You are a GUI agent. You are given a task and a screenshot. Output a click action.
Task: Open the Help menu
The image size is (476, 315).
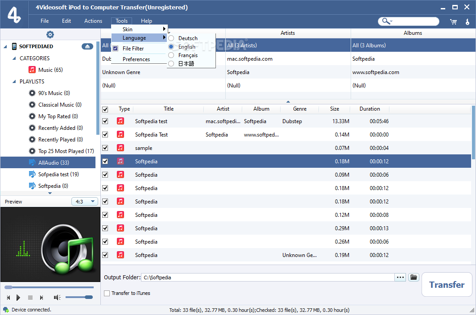pyautogui.click(x=146, y=21)
